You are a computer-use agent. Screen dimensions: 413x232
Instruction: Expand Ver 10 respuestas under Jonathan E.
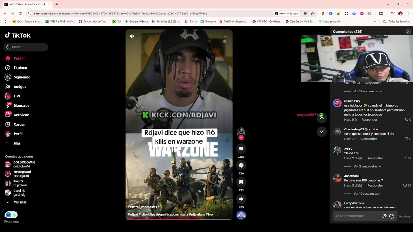click(368, 194)
